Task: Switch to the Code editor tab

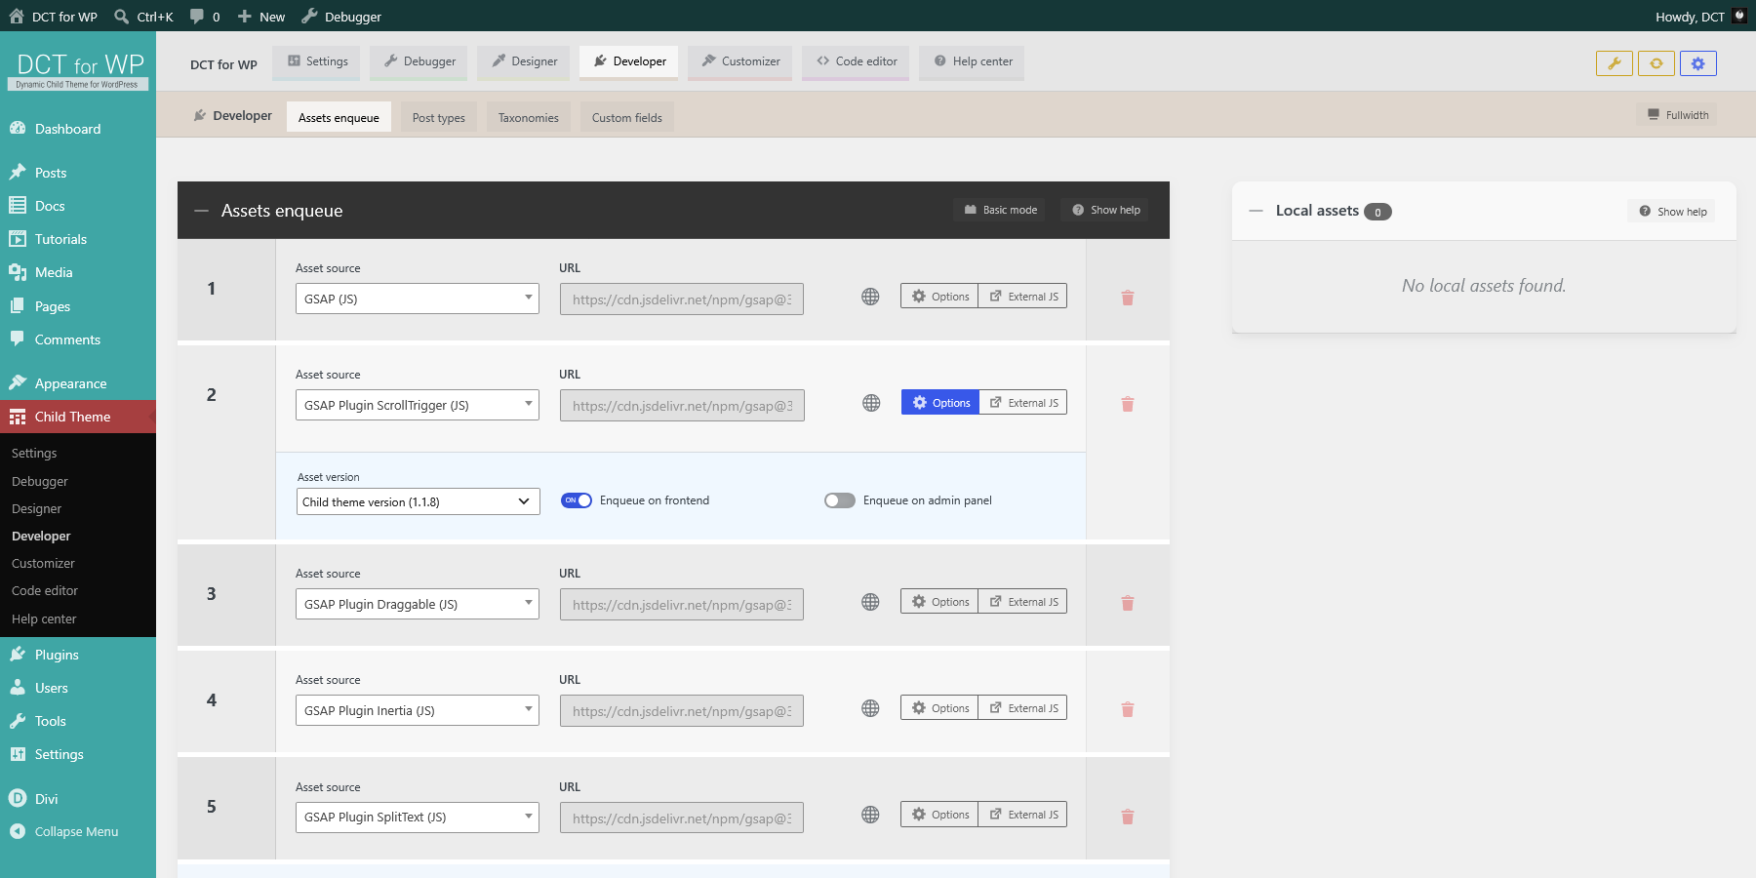Action: (x=857, y=61)
